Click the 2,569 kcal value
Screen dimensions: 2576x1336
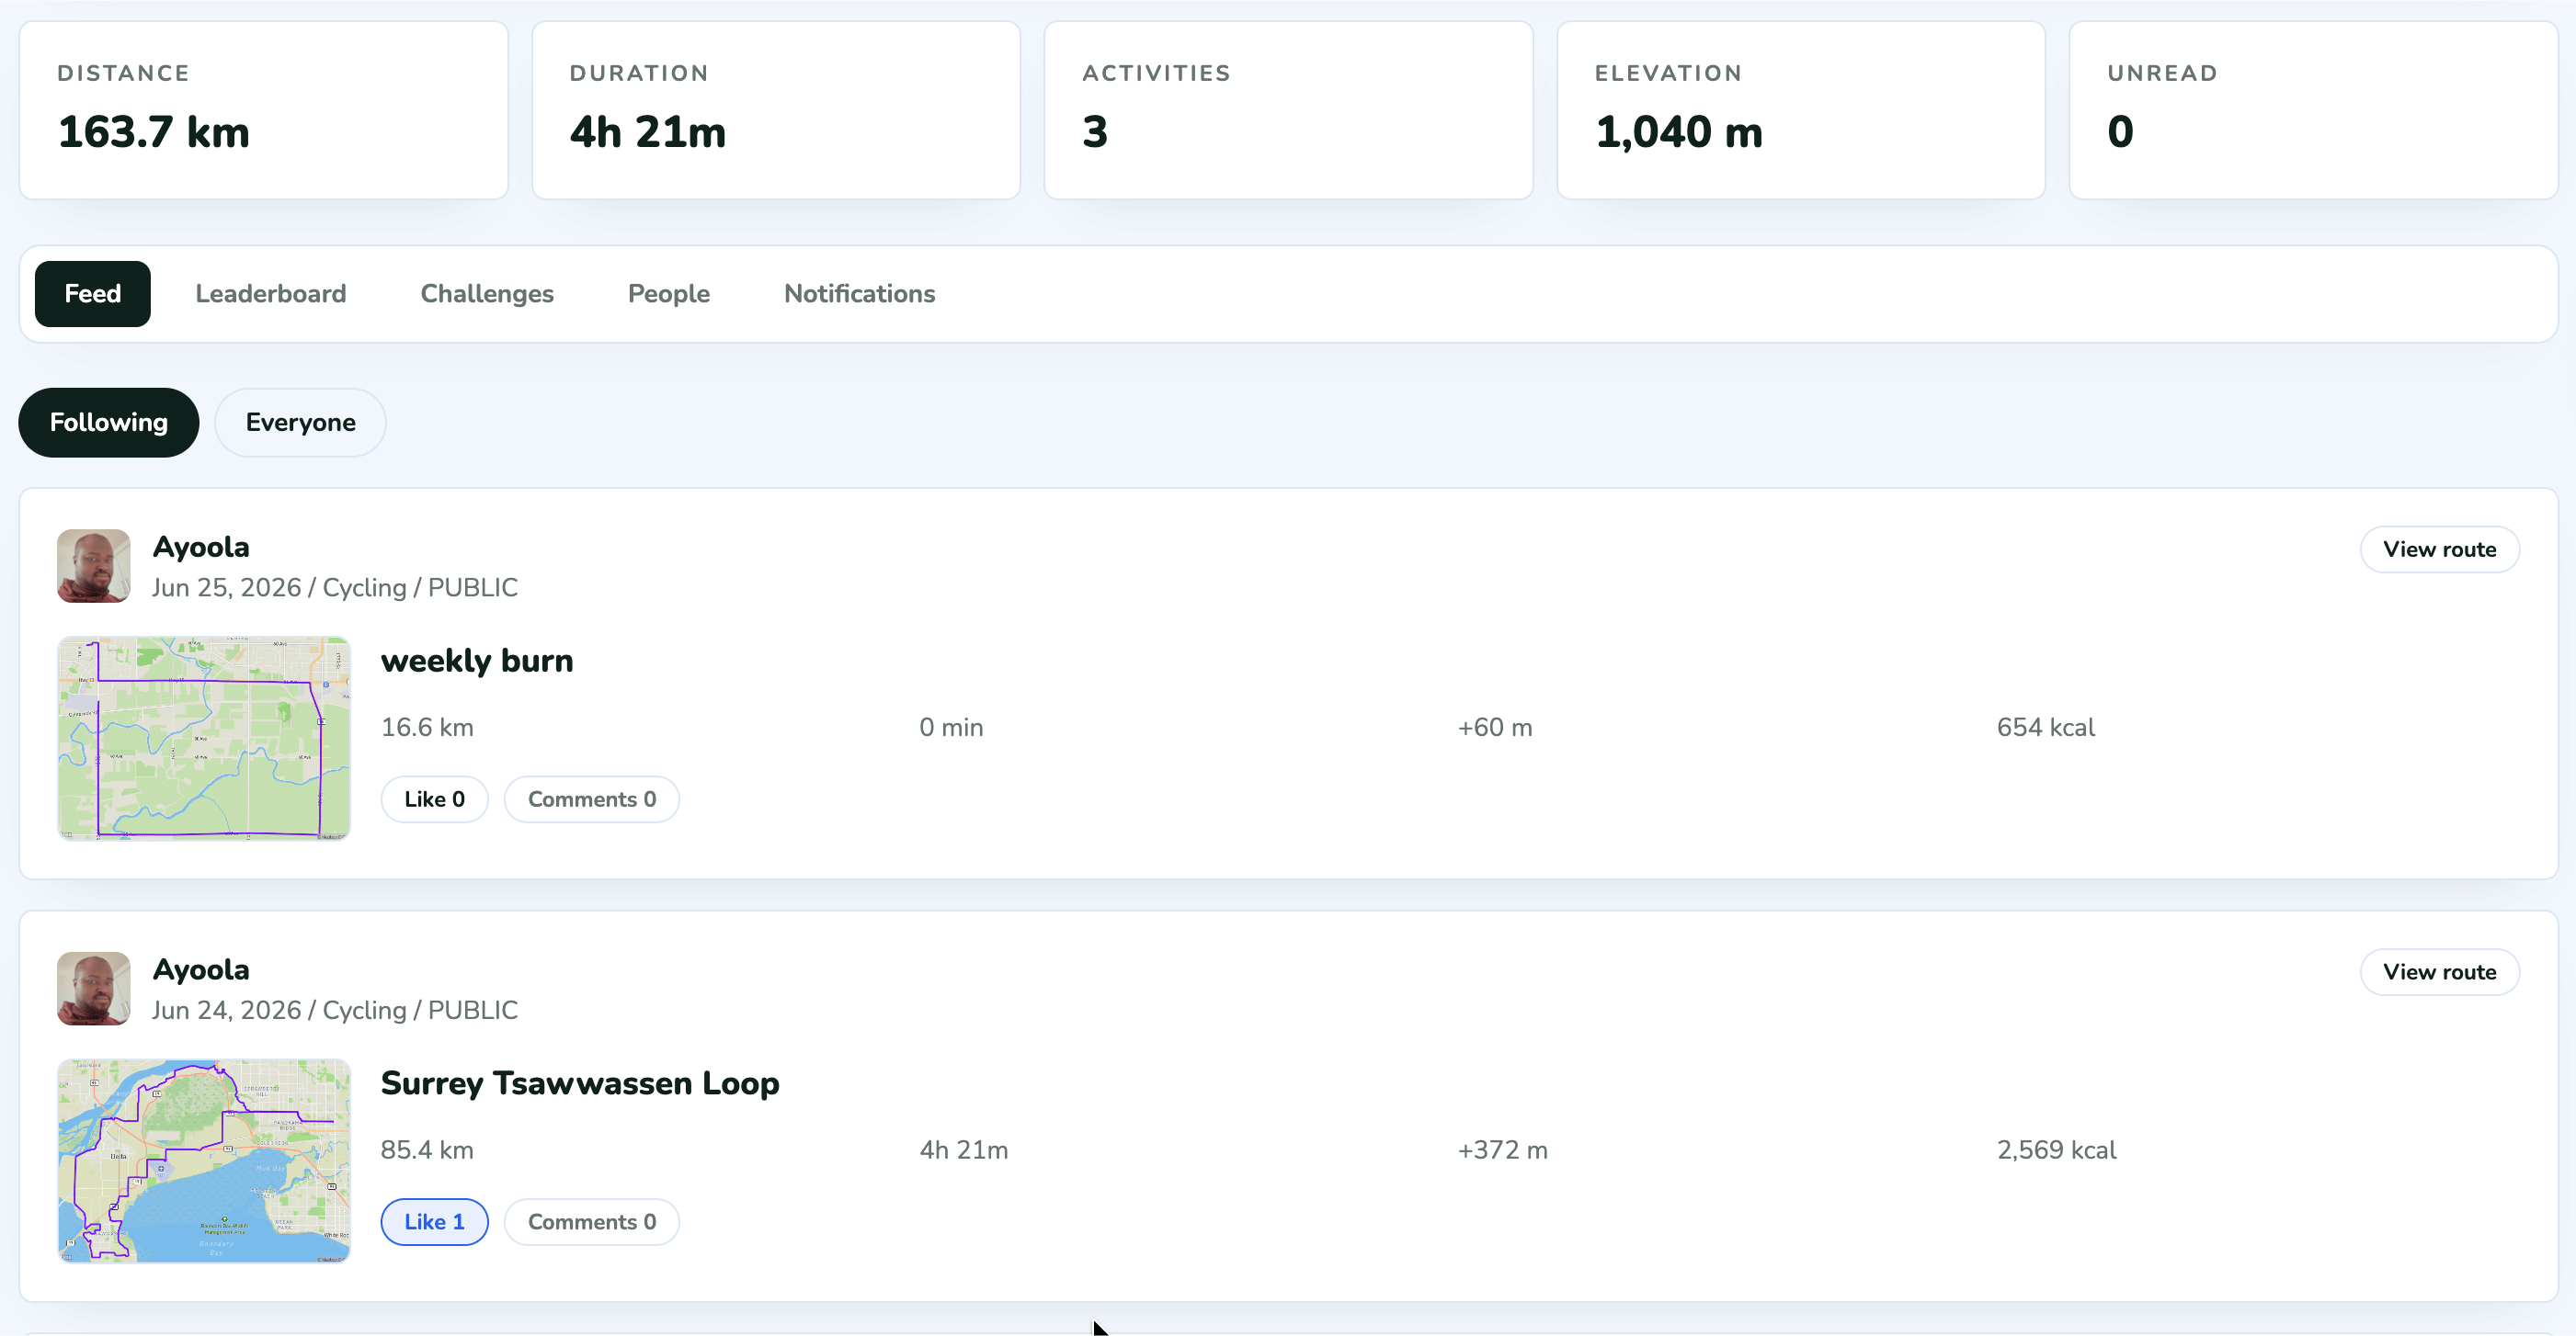pos(2056,1150)
